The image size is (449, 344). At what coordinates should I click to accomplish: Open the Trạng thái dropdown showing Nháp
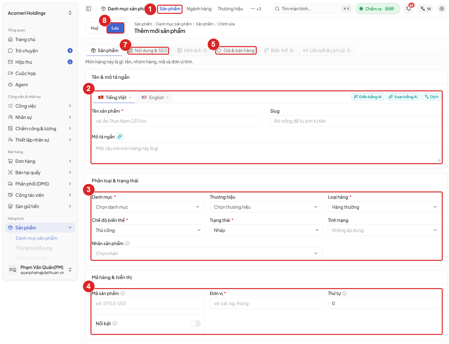coord(266,230)
